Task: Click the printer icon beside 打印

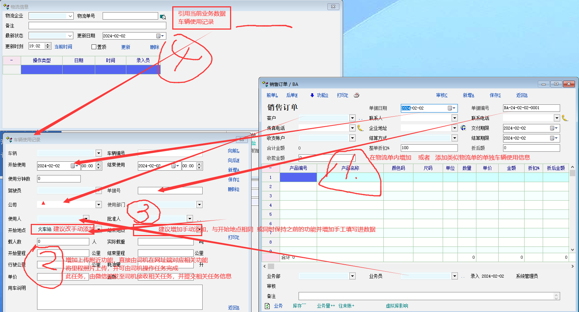Action: (x=356, y=95)
